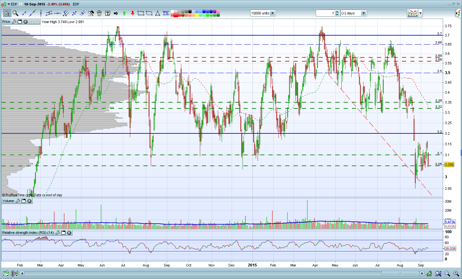Image resolution: width=462 pixels, height=279 pixels.
Task: Select the horizontal line tool
Action: (57, 13)
